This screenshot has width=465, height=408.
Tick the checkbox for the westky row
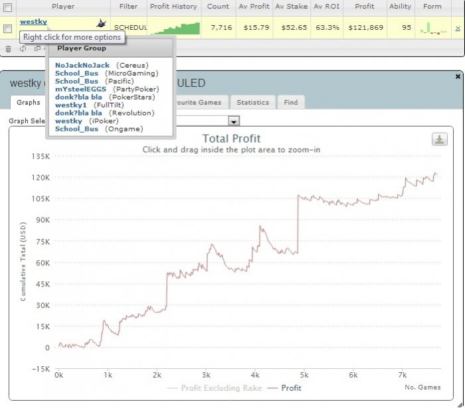pos(8,29)
